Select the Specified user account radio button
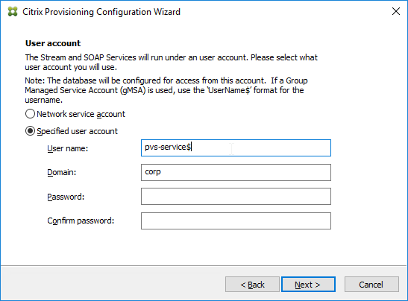 (30, 131)
